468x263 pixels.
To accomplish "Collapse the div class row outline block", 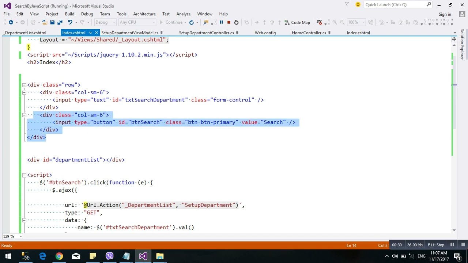I will [24, 85].
